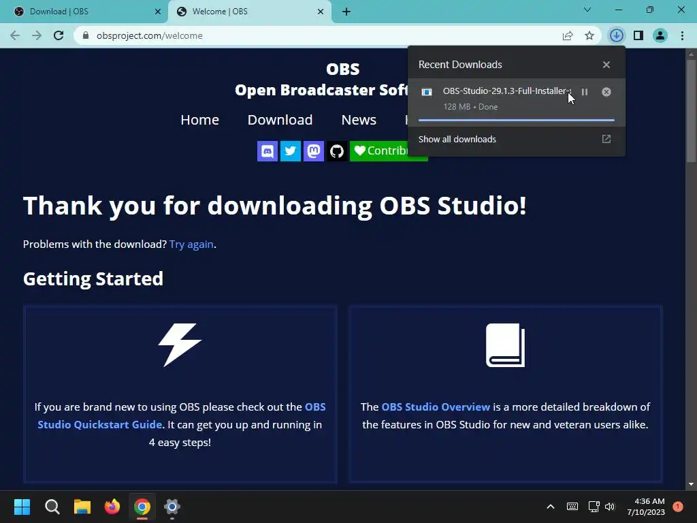
Task: Cancel the OBS-Studio installer download
Action: pyautogui.click(x=606, y=92)
